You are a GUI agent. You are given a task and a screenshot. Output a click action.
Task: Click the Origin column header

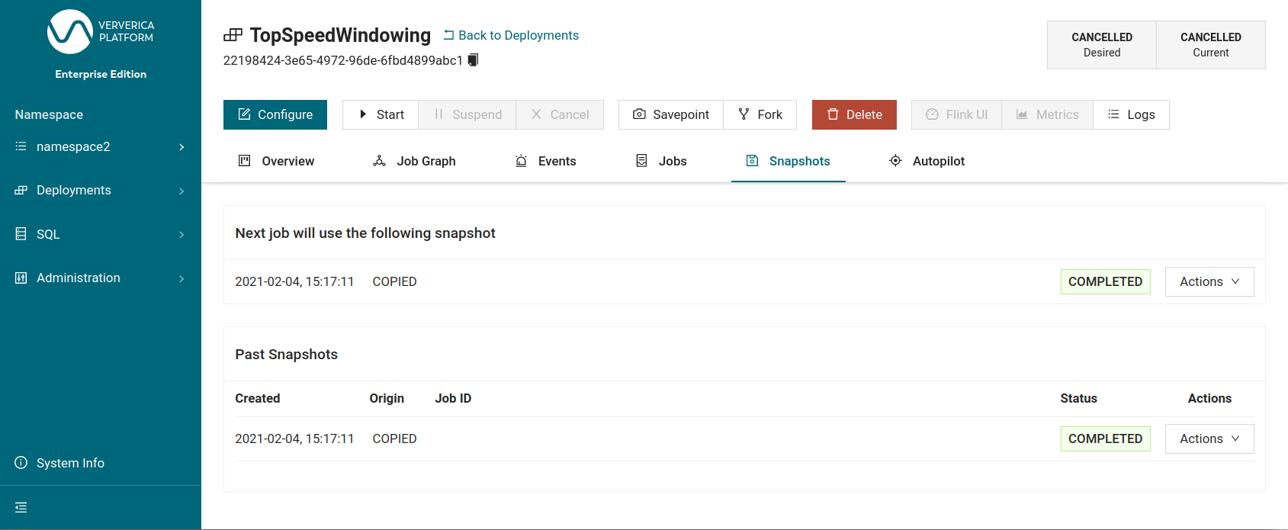click(x=387, y=398)
